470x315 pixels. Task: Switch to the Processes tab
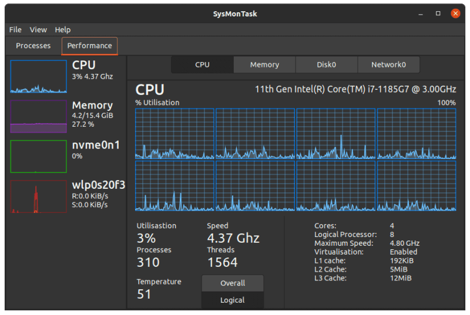(33, 46)
